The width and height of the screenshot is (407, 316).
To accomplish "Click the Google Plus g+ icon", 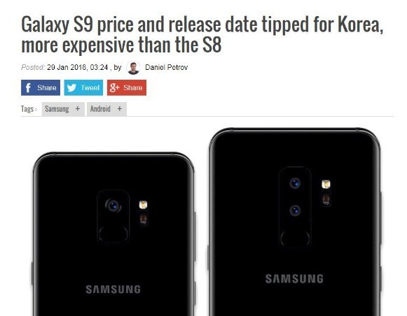I will [x=114, y=87].
